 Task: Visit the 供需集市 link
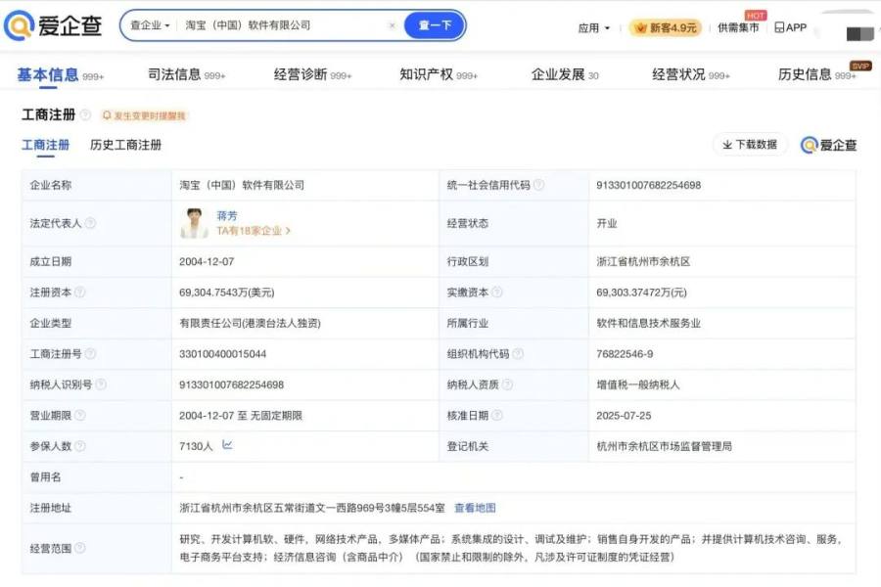tap(738, 27)
